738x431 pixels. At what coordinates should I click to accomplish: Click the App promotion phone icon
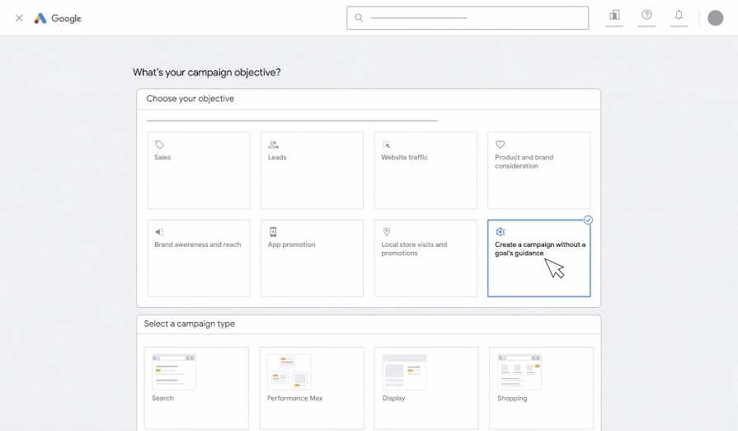click(x=273, y=232)
